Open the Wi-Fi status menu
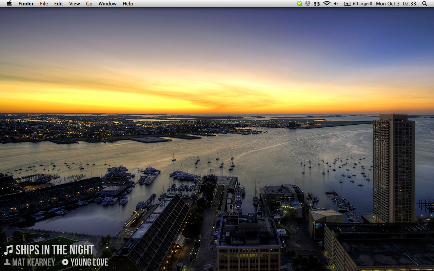 pyautogui.click(x=327, y=3)
